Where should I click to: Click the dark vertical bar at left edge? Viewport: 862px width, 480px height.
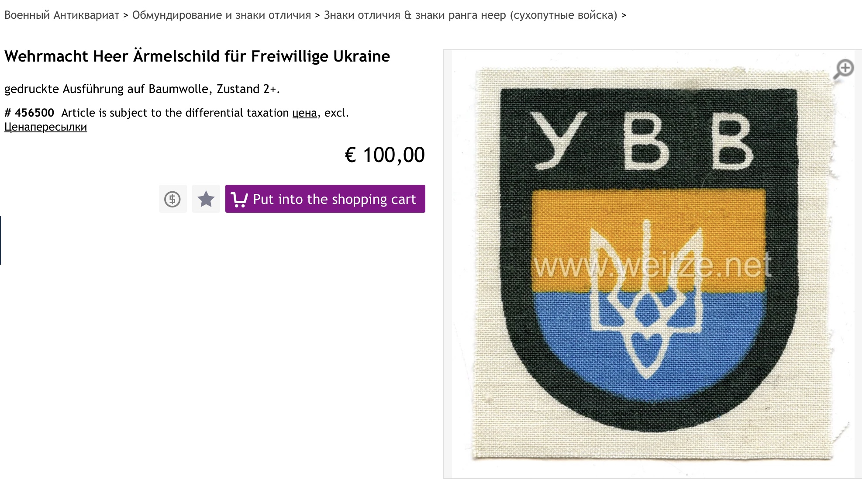pos(0,240)
